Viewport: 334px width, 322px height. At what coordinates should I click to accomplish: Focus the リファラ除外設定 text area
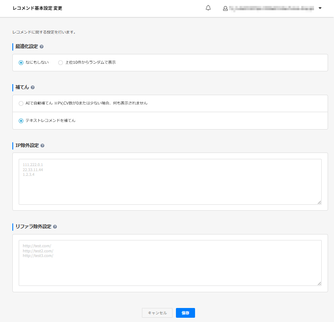pos(170,263)
